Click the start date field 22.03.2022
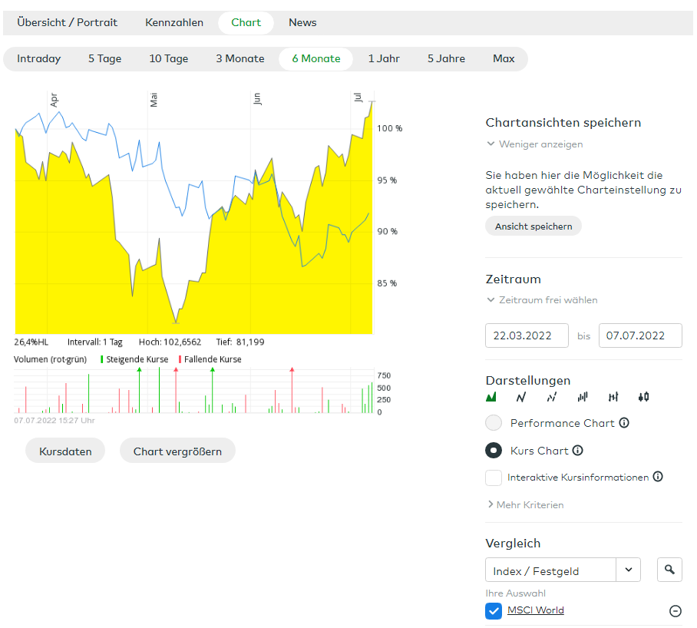This screenshot has width=697, height=628. 527,335
